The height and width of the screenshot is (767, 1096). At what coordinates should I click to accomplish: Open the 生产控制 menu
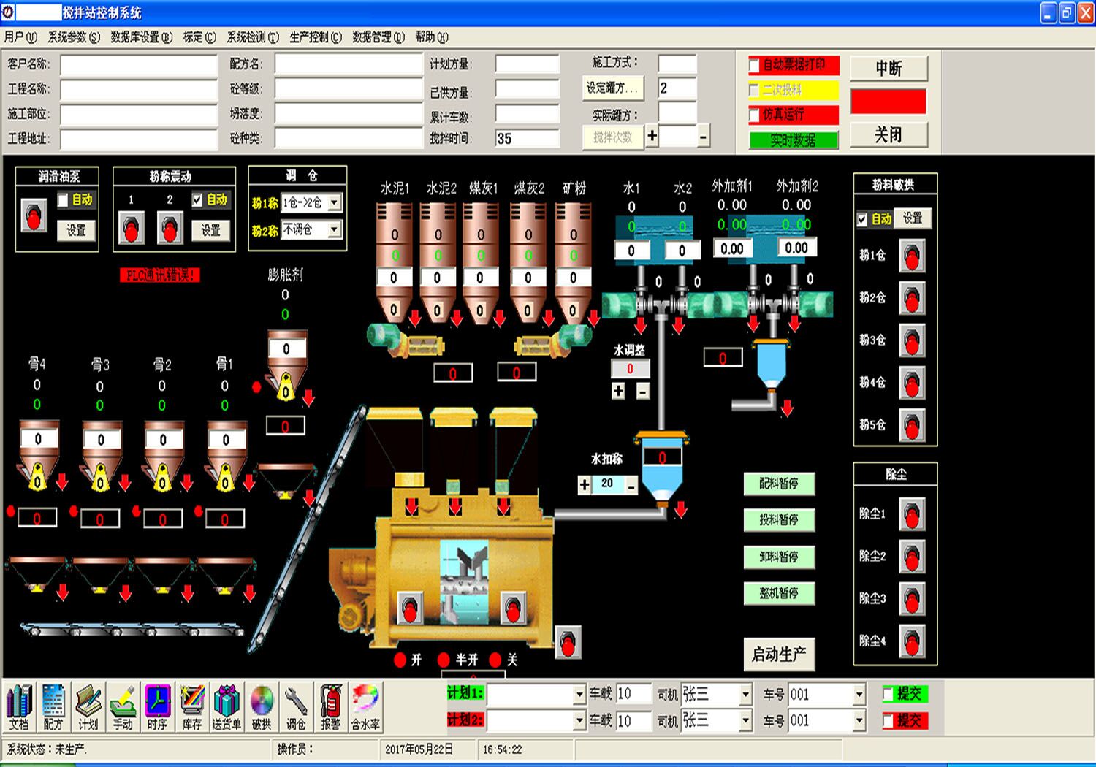pos(315,37)
